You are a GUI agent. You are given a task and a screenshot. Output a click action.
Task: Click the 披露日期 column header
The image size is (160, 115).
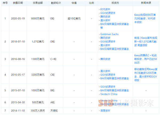coord(18,3)
